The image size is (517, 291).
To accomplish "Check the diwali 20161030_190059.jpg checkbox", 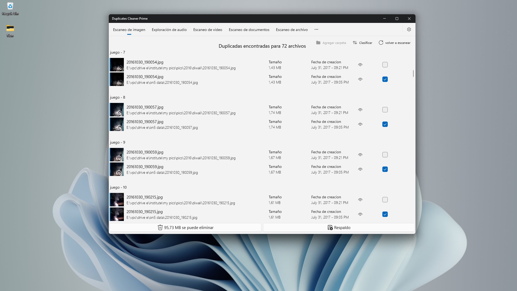I will point(385,155).
